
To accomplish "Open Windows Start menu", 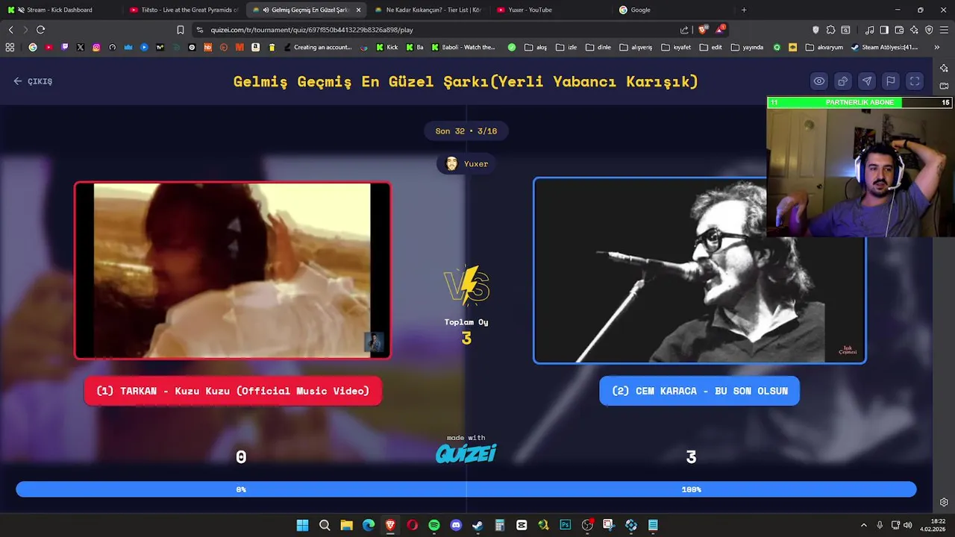I will [302, 525].
